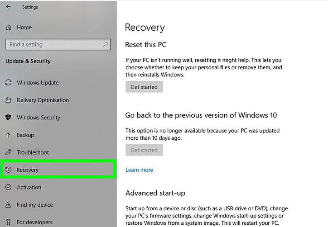Follow the Learn more link

click(x=139, y=170)
